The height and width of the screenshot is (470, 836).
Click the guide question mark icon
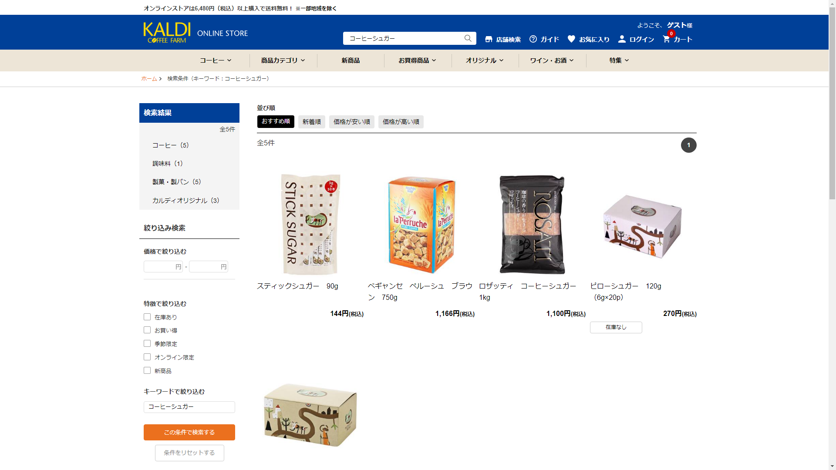coord(533,39)
